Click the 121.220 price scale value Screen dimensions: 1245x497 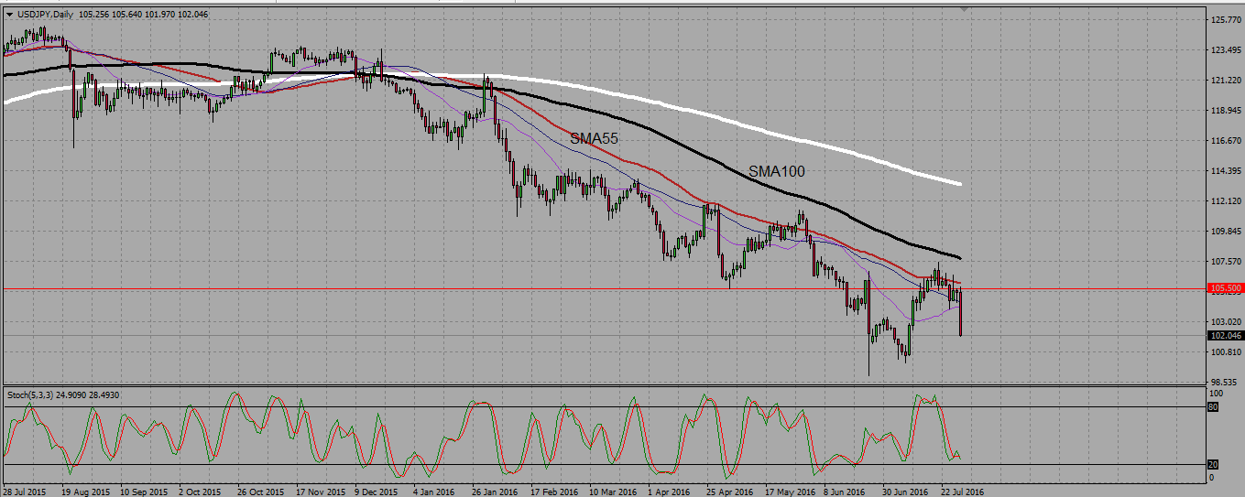(1226, 80)
